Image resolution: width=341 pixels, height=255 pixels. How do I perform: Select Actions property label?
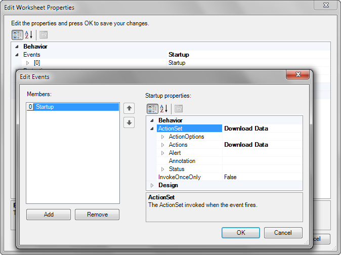click(x=178, y=145)
